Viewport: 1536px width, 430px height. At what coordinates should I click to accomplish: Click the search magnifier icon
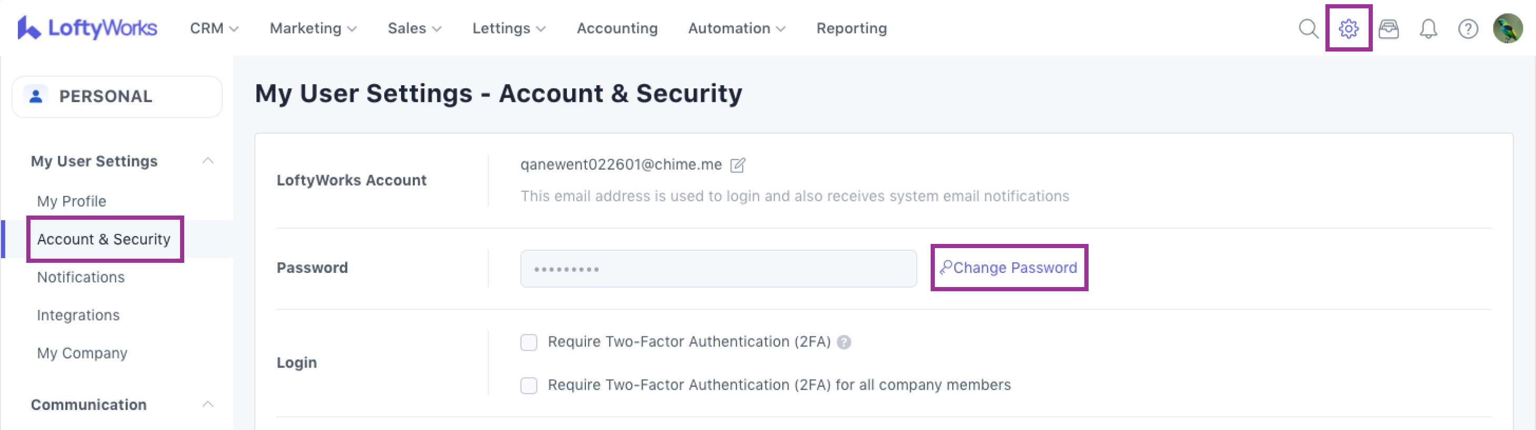1308,28
